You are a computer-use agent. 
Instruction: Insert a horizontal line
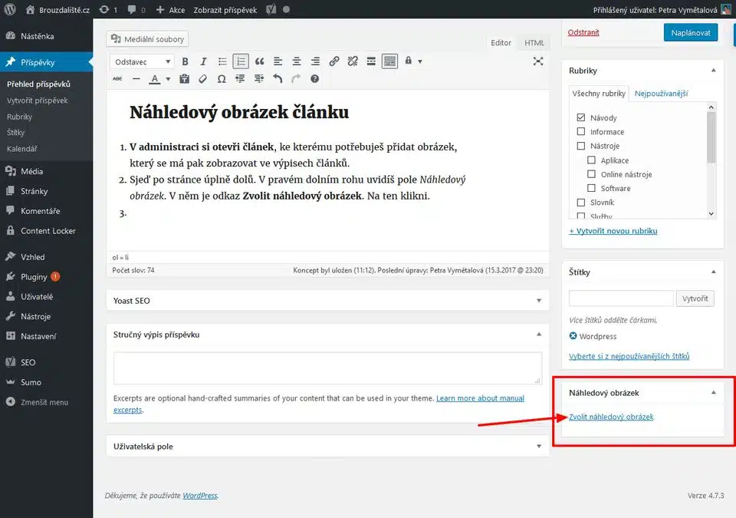click(x=136, y=79)
